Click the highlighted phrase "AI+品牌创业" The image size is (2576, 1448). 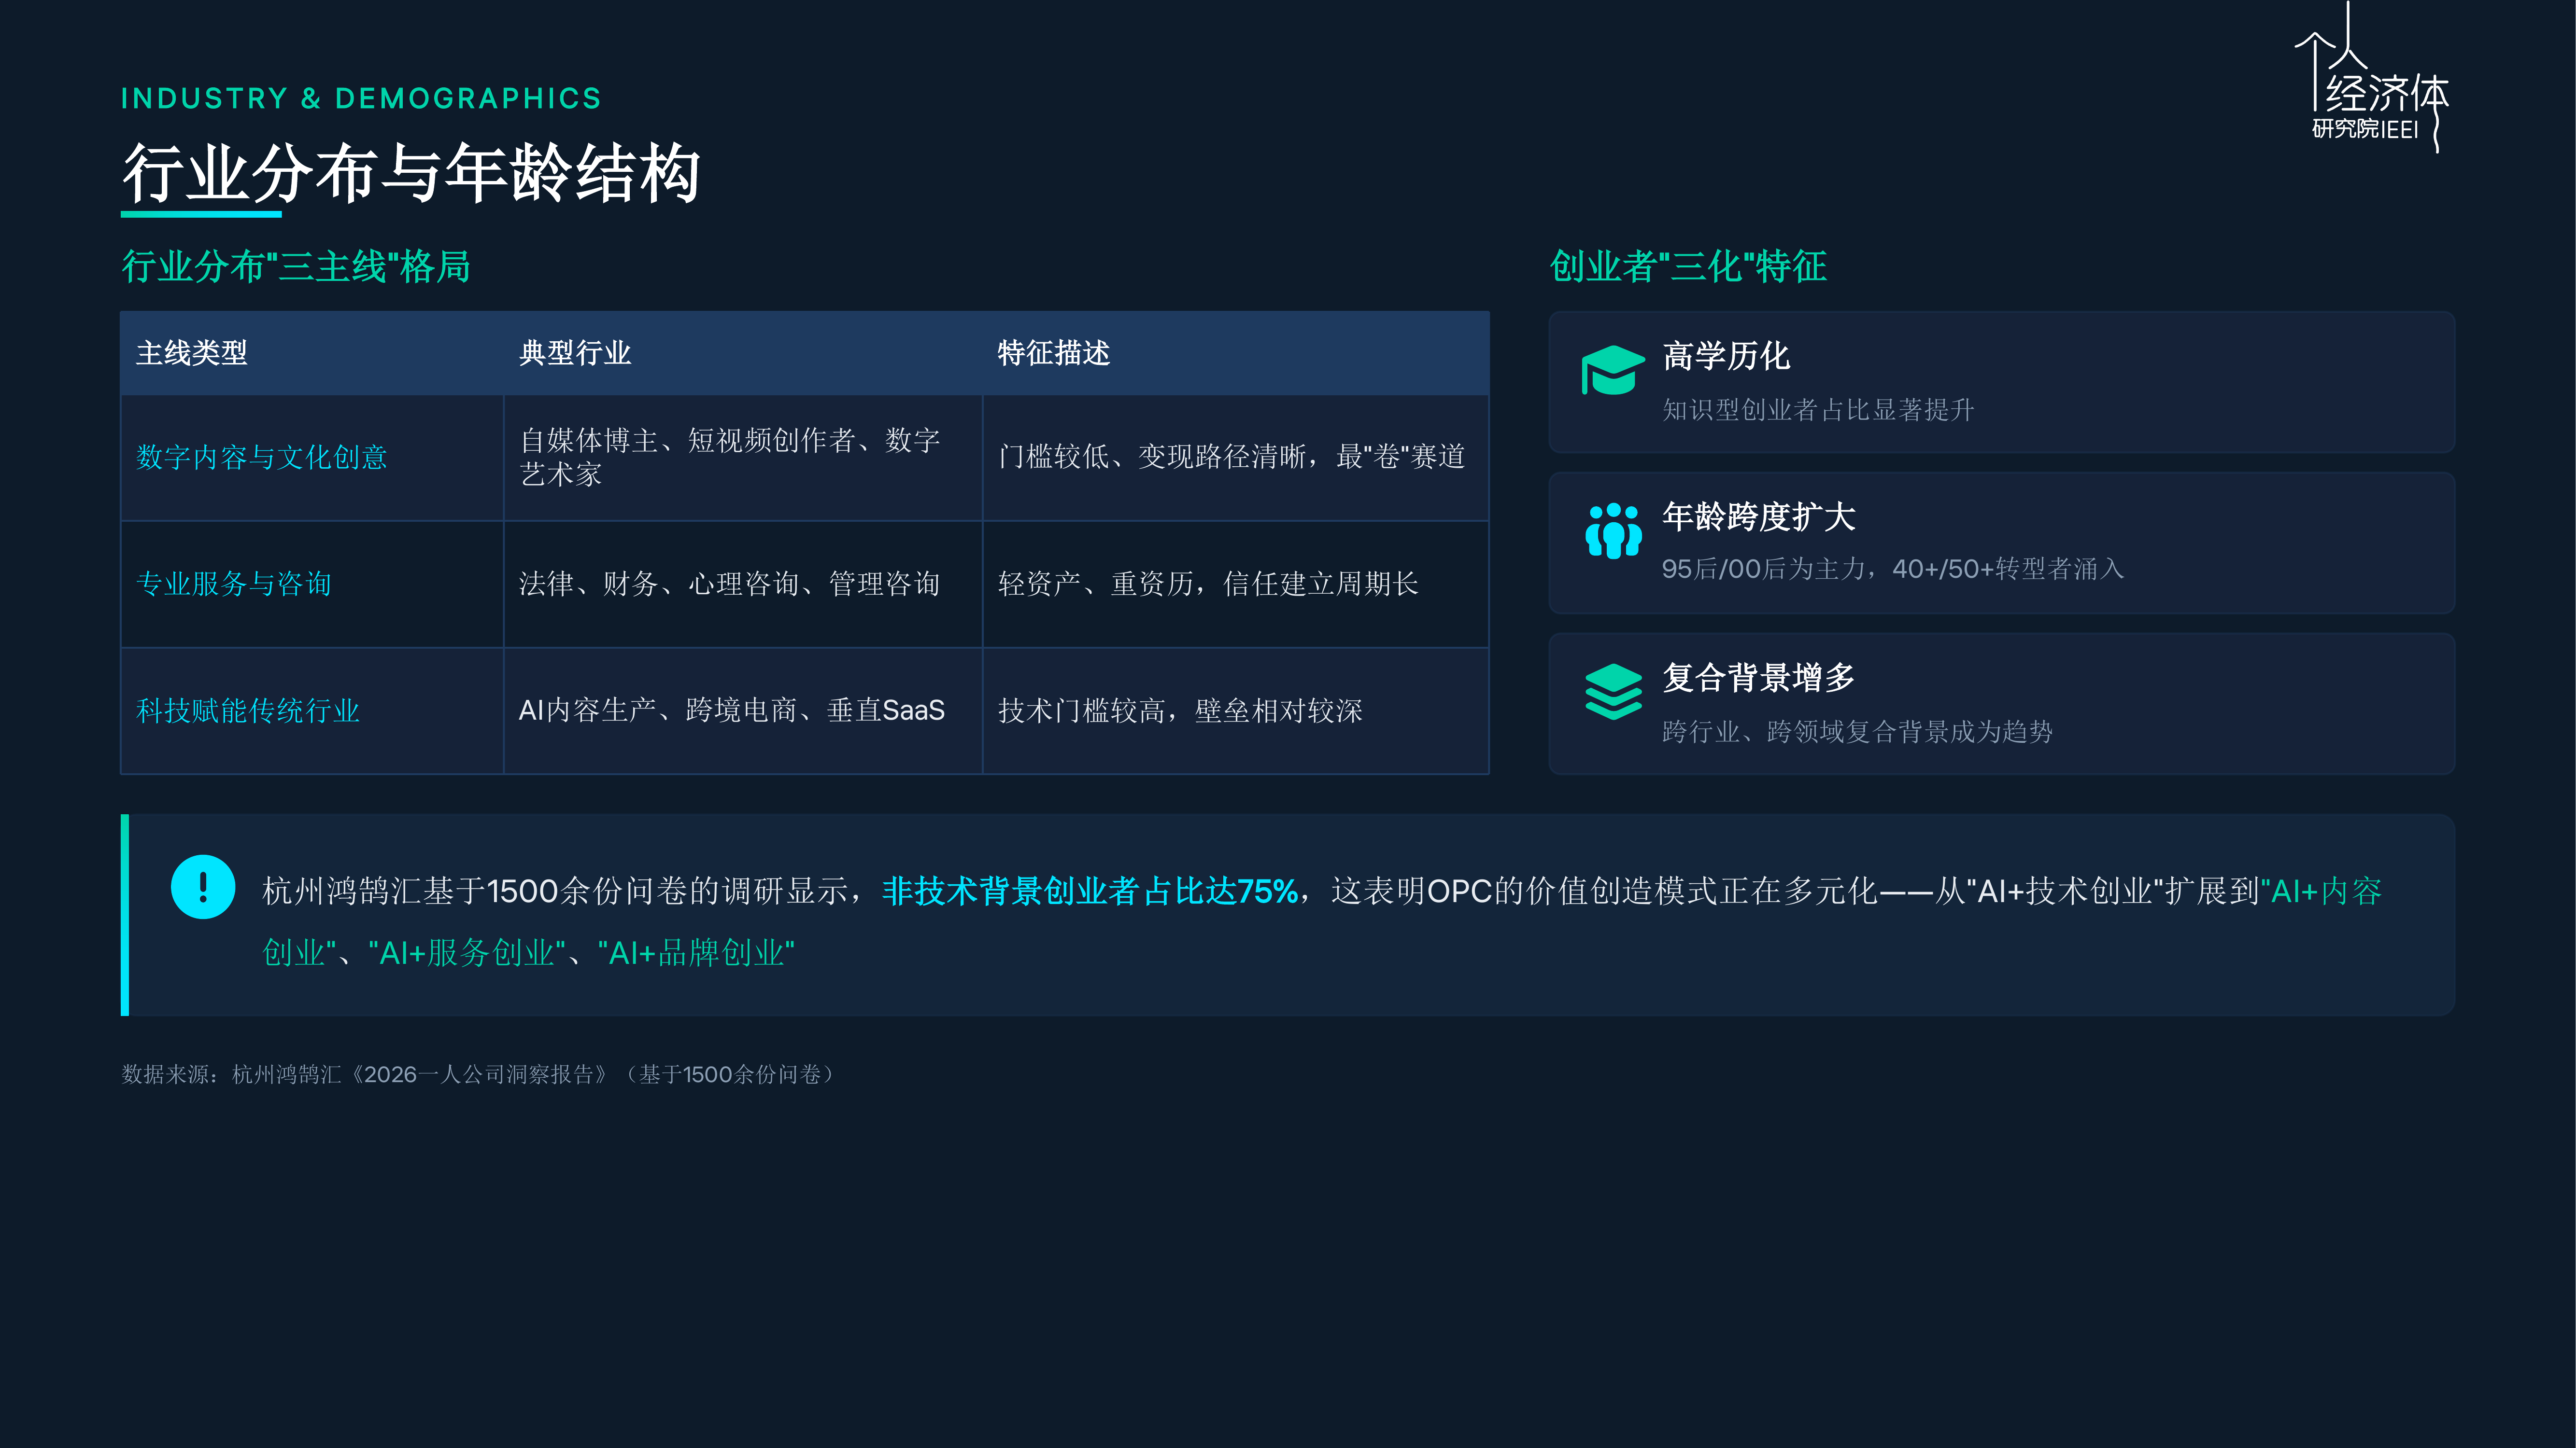click(696, 952)
